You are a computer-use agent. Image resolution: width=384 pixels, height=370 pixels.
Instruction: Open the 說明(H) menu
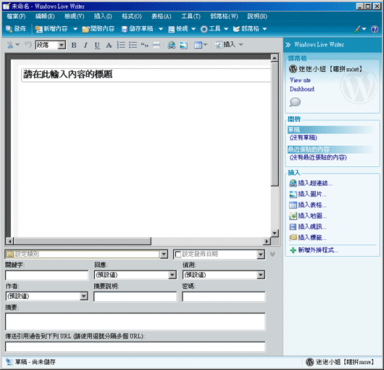pyautogui.click(x=257, y=16)
